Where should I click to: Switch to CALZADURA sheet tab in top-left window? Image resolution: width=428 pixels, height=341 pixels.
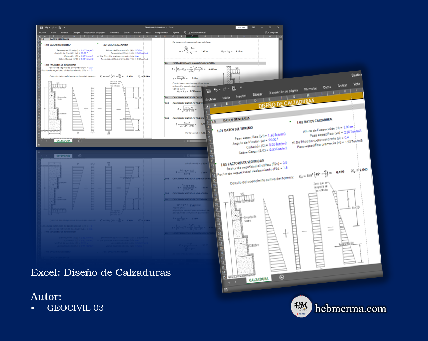63,141
